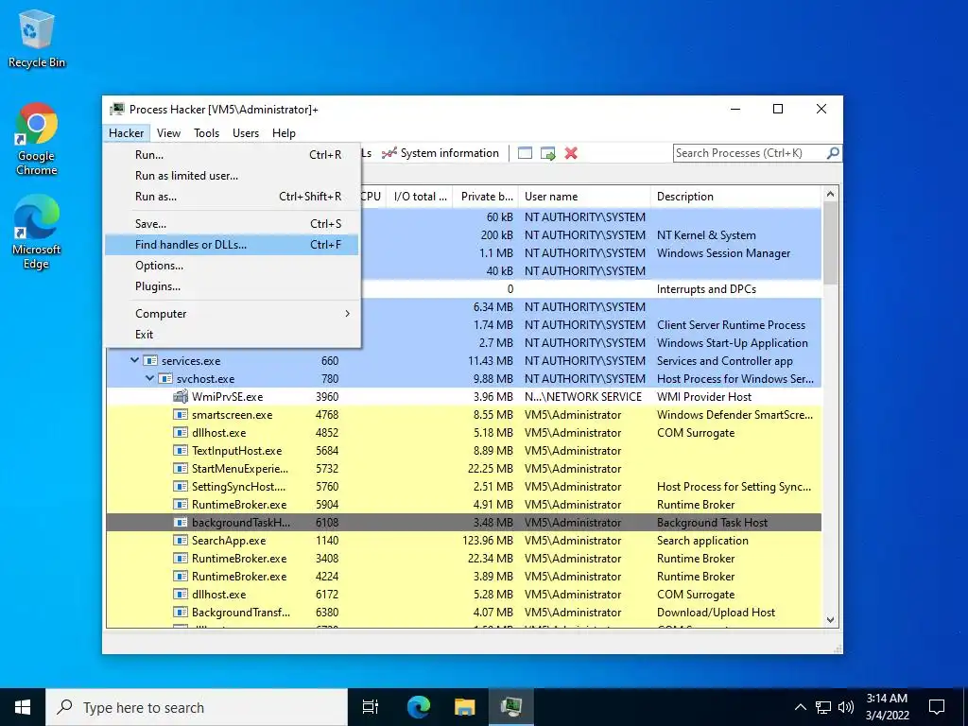Click the Windows Session Manager description

[x=723, y=253]
